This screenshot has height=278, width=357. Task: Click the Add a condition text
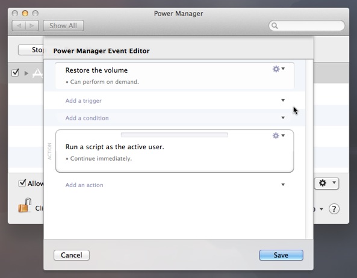(87, 118)
